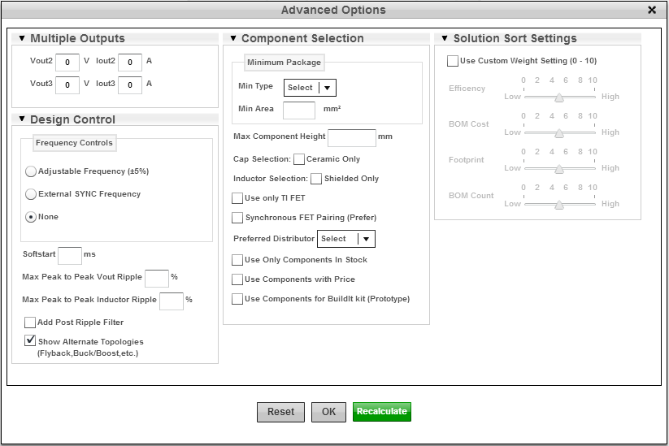
Task: Choose External SYNC Frequency option
Action: [31, 194]
